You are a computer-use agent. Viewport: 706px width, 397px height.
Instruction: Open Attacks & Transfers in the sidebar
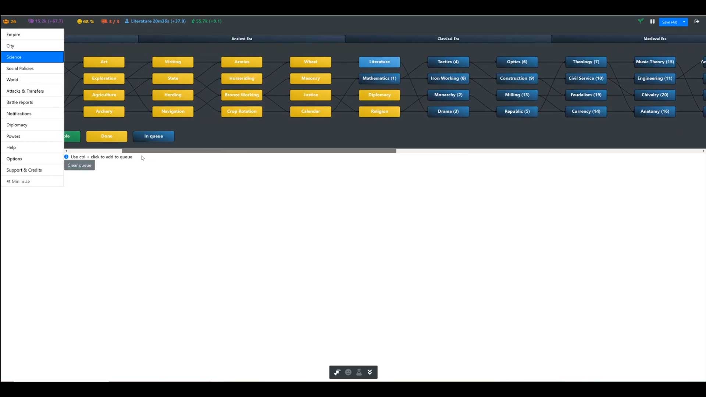[32, 91]
